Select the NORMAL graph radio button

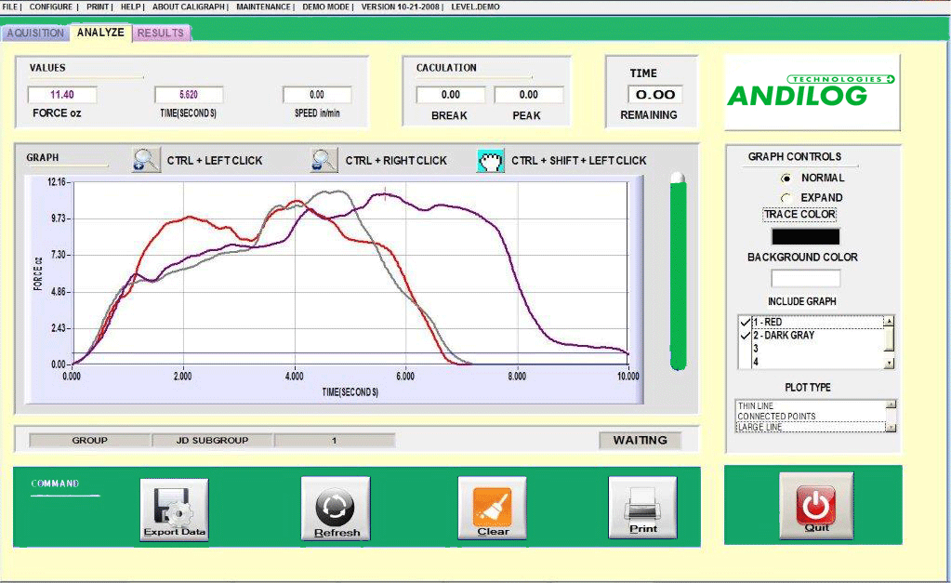(786, 178)
